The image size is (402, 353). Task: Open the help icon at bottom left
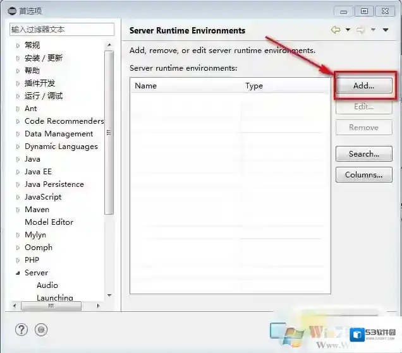click(21, 329)
